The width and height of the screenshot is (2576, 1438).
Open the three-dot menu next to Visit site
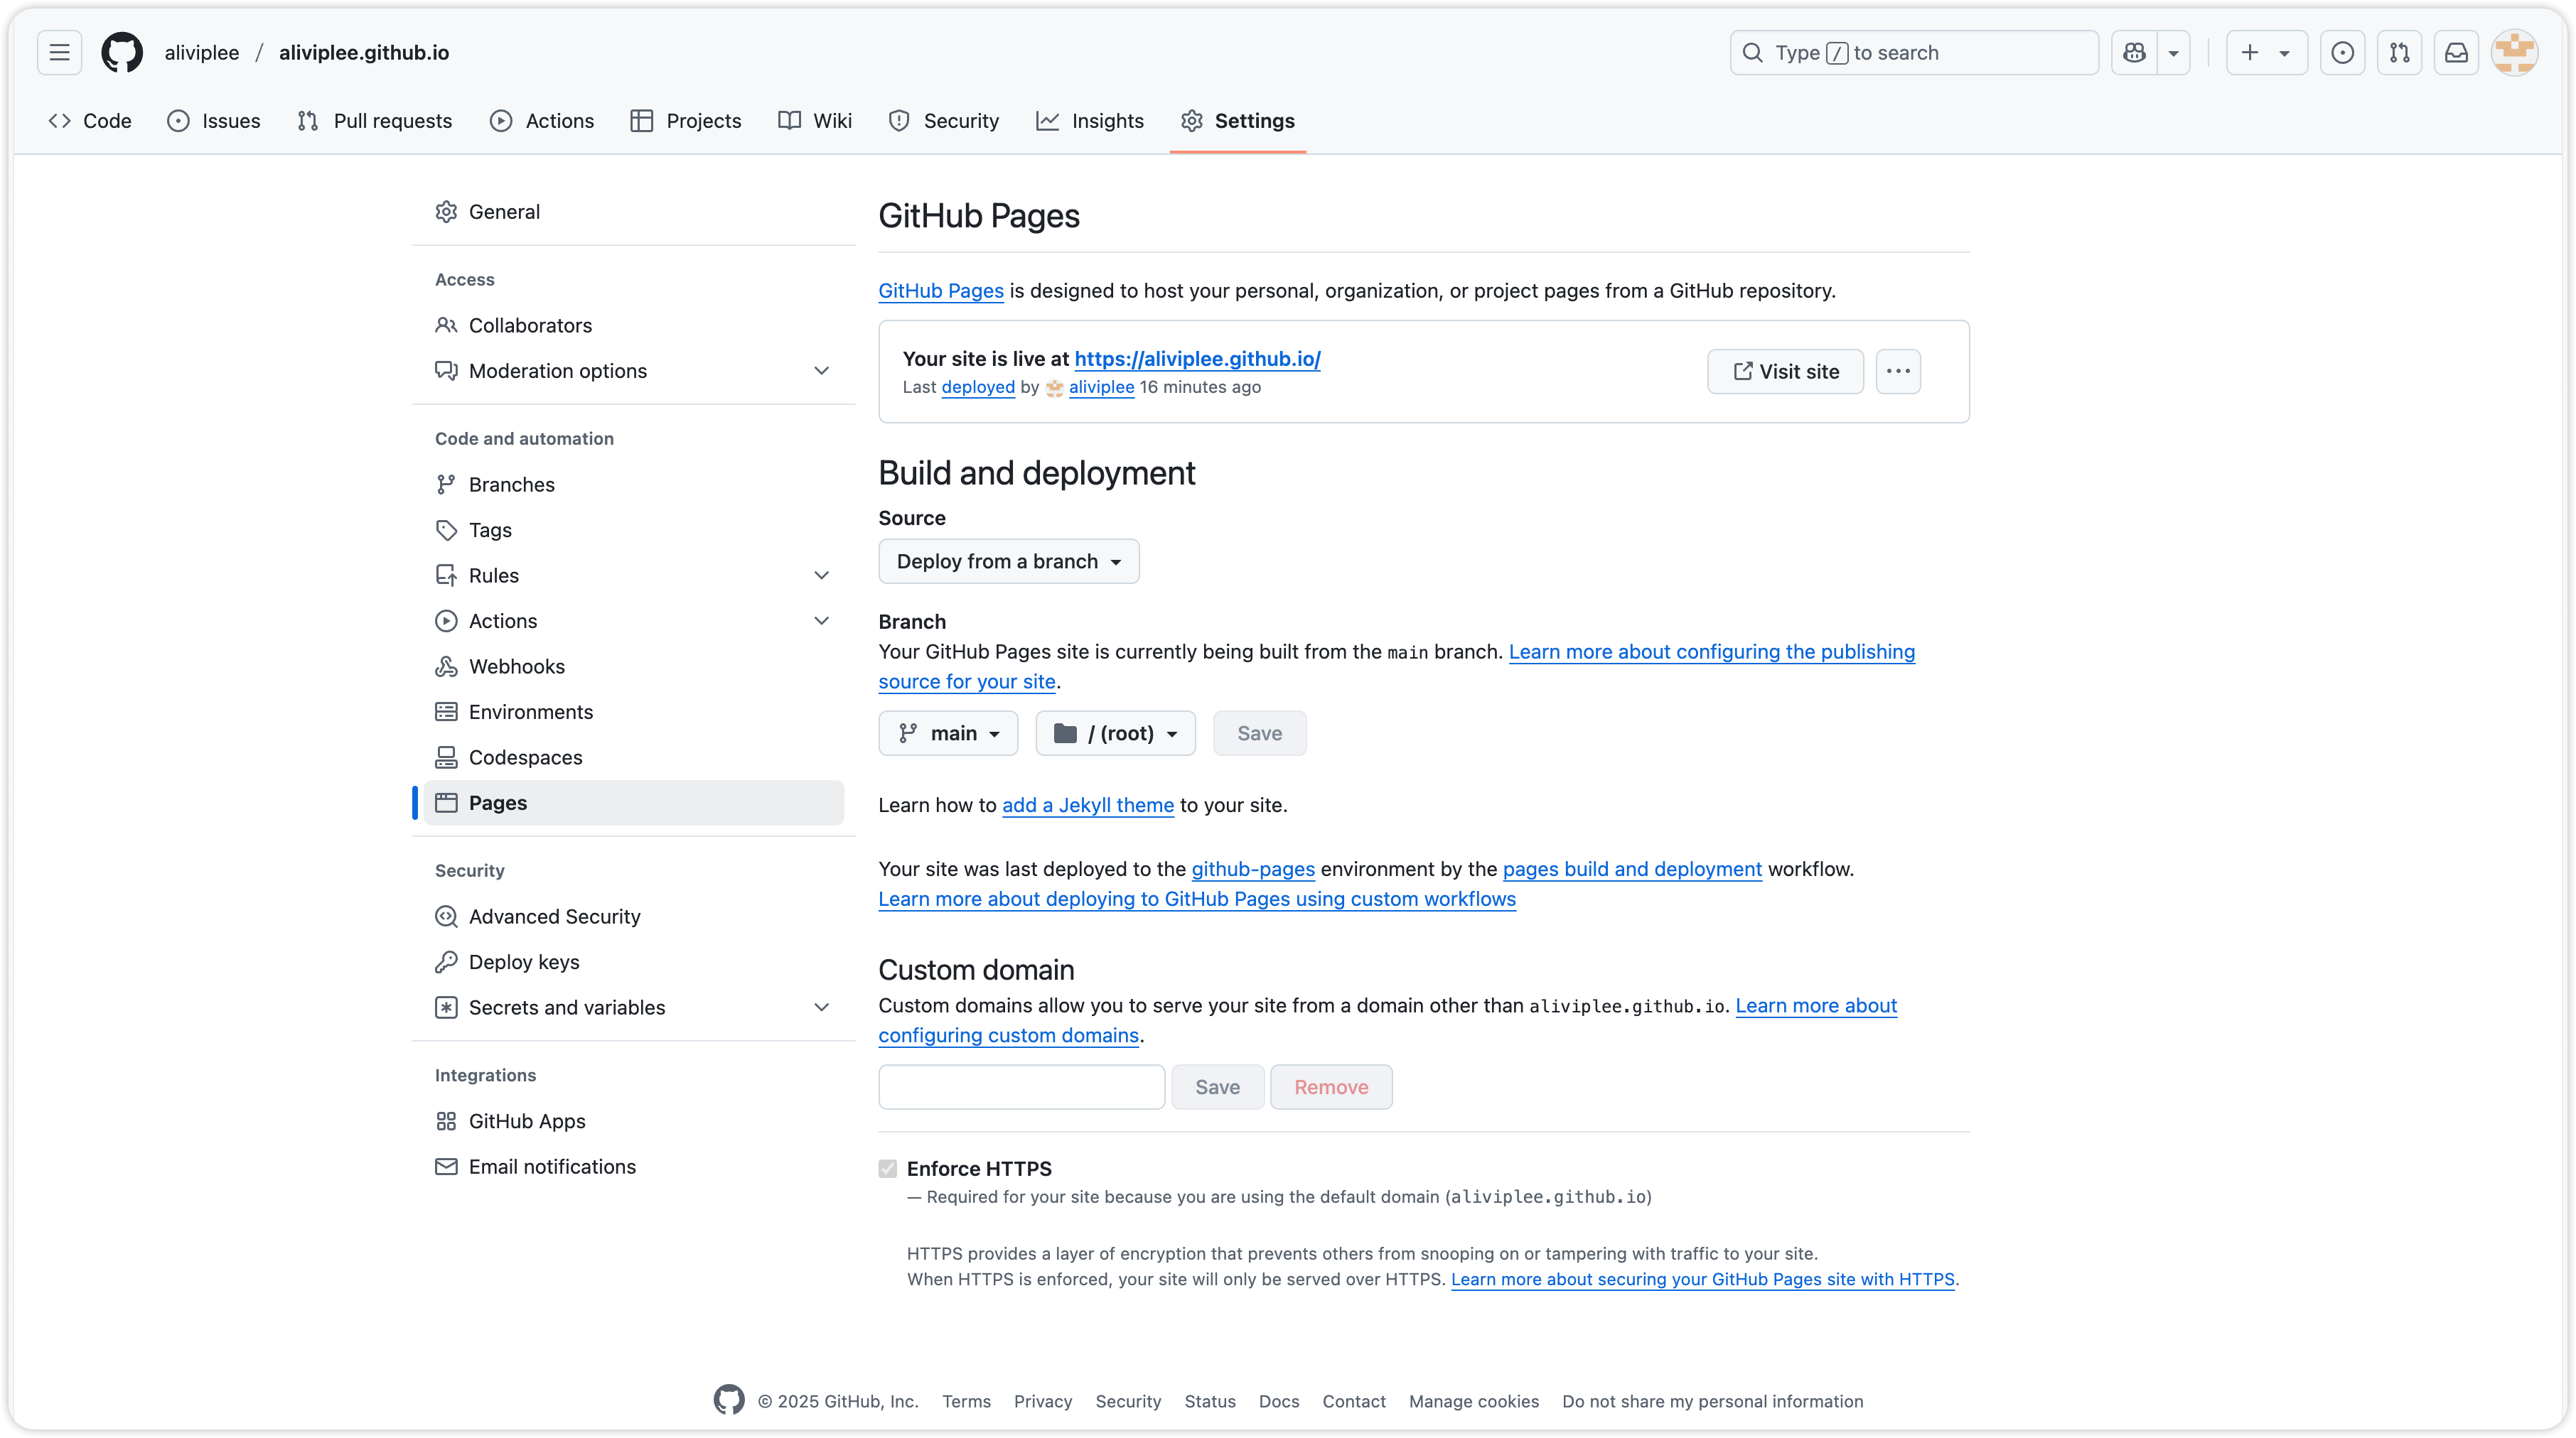1898,371
